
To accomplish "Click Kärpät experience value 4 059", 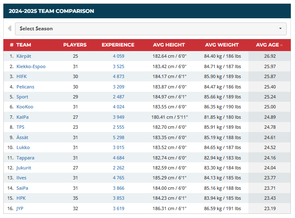I will pyautogui.click(x=119, y=56).
